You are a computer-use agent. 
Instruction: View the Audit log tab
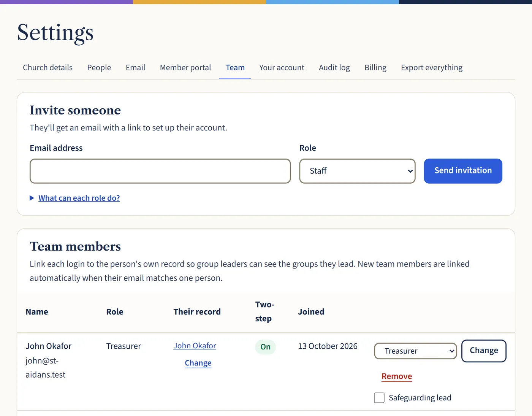[334, 68]
